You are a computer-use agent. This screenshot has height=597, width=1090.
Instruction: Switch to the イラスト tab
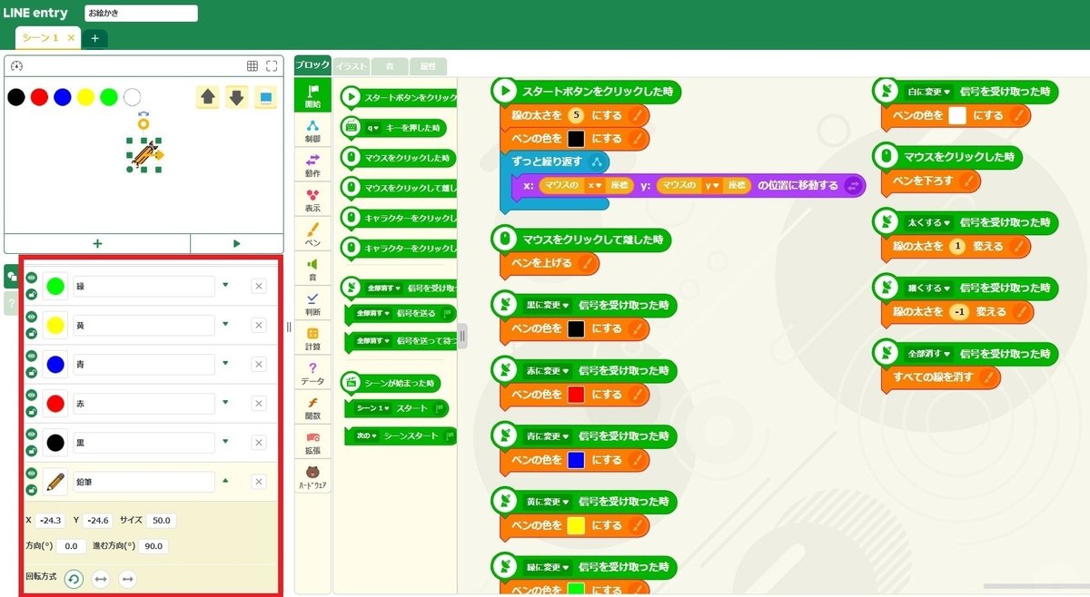[351, 66]
